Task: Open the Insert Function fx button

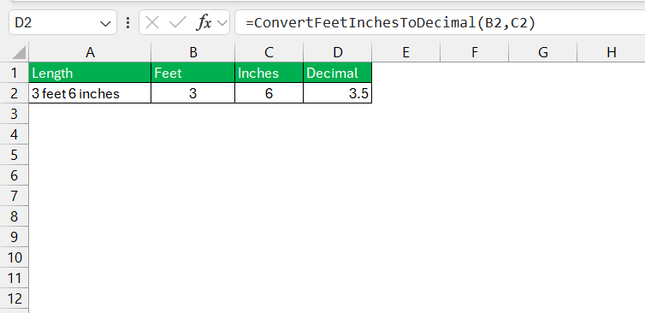Action: [204, 22]
